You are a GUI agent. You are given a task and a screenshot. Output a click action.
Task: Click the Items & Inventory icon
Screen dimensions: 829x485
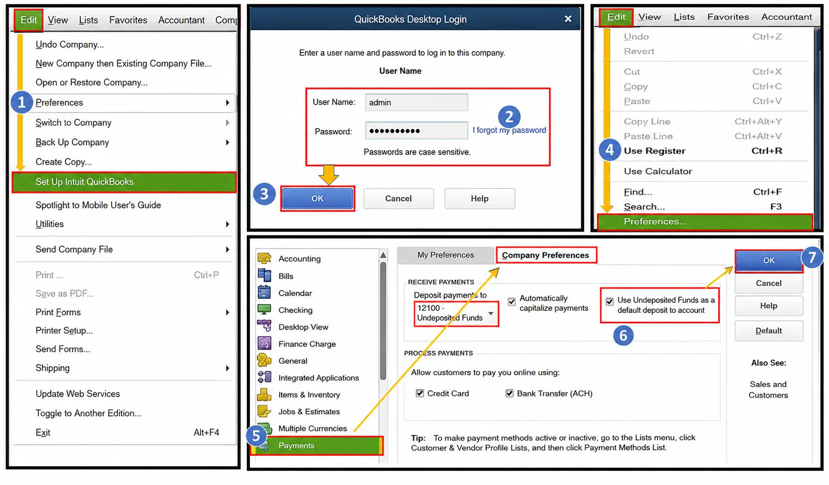point(265,394)
